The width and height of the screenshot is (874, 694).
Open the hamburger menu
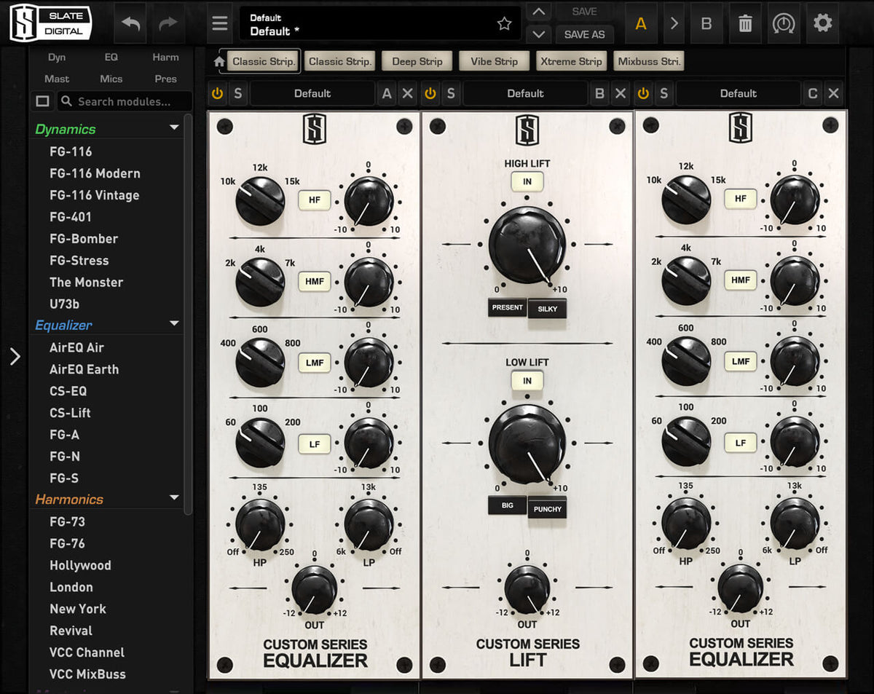(x=219, y=23)
